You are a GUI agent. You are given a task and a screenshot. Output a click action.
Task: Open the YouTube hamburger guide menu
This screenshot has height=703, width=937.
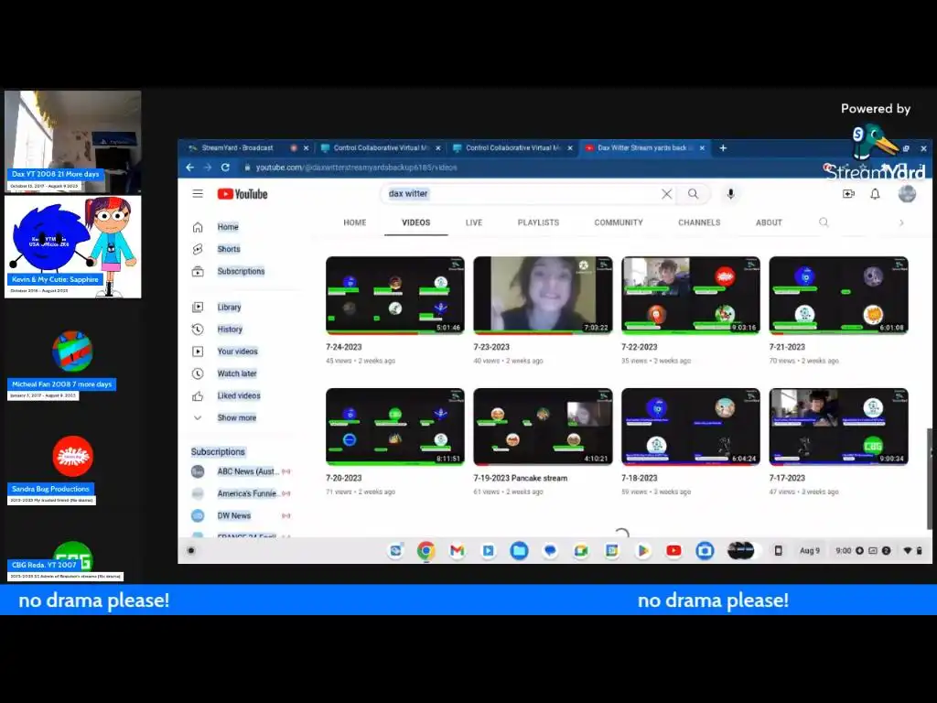tap(198, 194)
